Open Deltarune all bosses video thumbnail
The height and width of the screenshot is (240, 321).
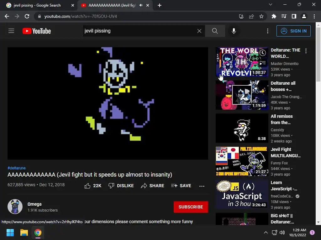click(242, 95)
